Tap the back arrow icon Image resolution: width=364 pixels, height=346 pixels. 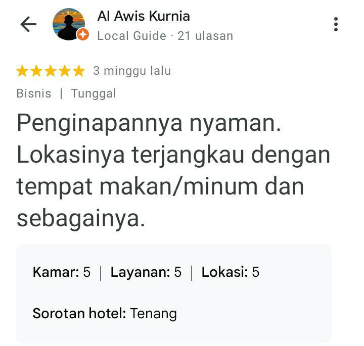(x=28, y=24)
